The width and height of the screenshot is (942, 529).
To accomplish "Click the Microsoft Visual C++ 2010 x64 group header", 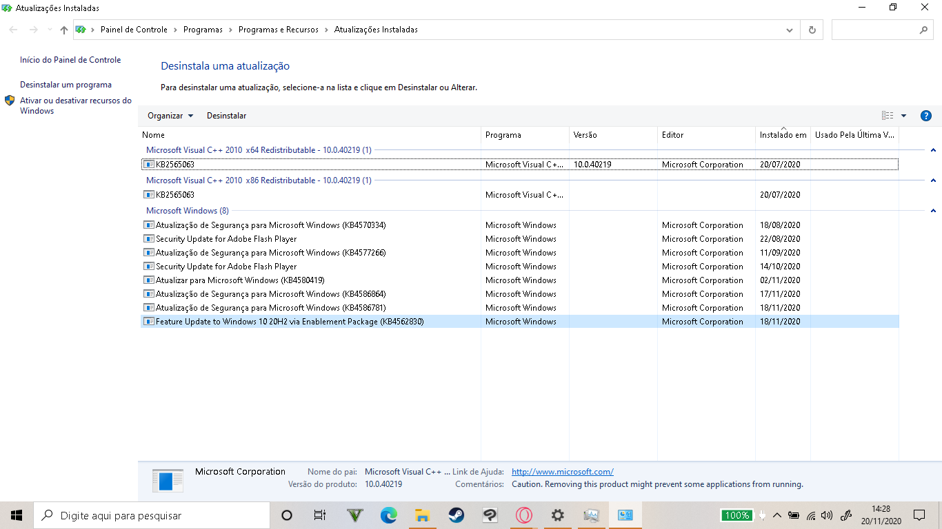I will [259, 150].
